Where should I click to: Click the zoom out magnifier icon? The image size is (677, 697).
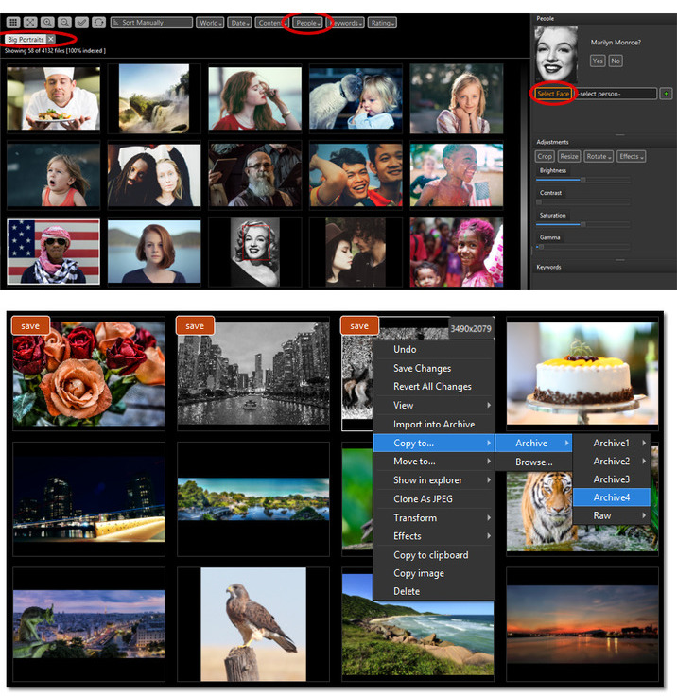click(64, 22)
